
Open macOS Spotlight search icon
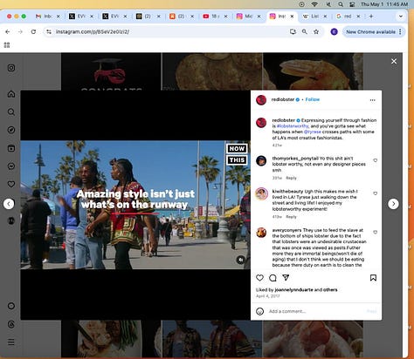[x=341, y=4]
